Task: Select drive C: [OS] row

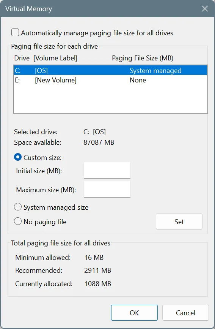Action: (x=111, y=70)
